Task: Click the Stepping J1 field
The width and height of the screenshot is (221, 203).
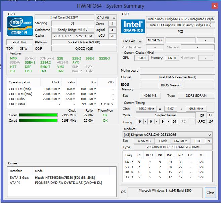Action: pos(73,24)
